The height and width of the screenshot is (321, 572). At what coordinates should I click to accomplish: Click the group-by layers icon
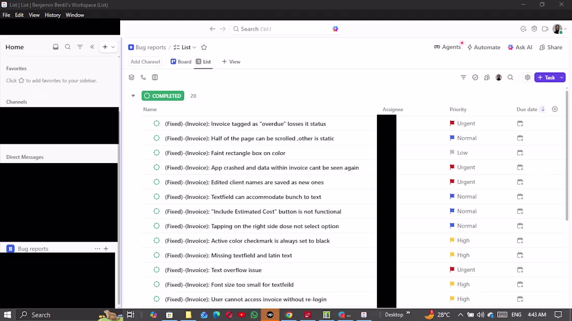[132, 77]
